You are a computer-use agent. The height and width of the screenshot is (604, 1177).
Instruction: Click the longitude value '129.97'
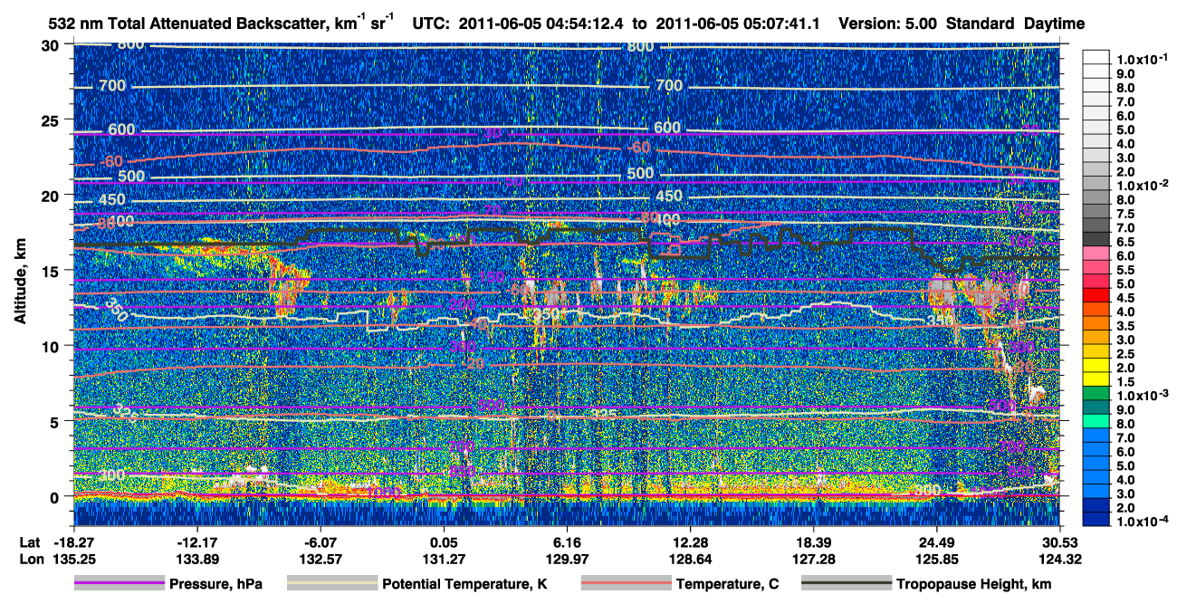pyautogui.click(x=567, y=559)
